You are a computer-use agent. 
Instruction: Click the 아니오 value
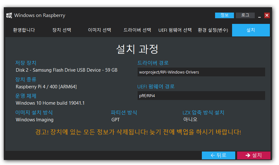pyautogui.click(x=191, y=119)
